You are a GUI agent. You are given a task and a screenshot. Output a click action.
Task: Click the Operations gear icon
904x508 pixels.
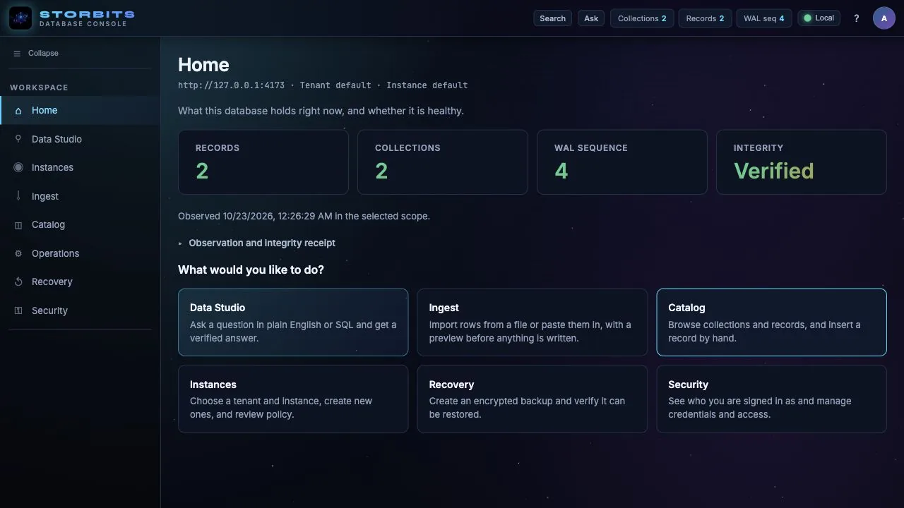(18, 253)
